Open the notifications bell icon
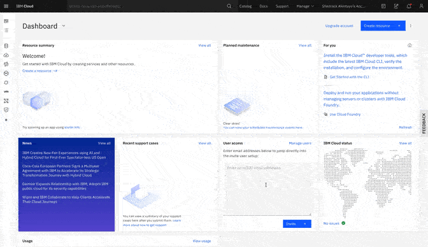The height and width of the screenshot is (247, 428). coord(409,6)
